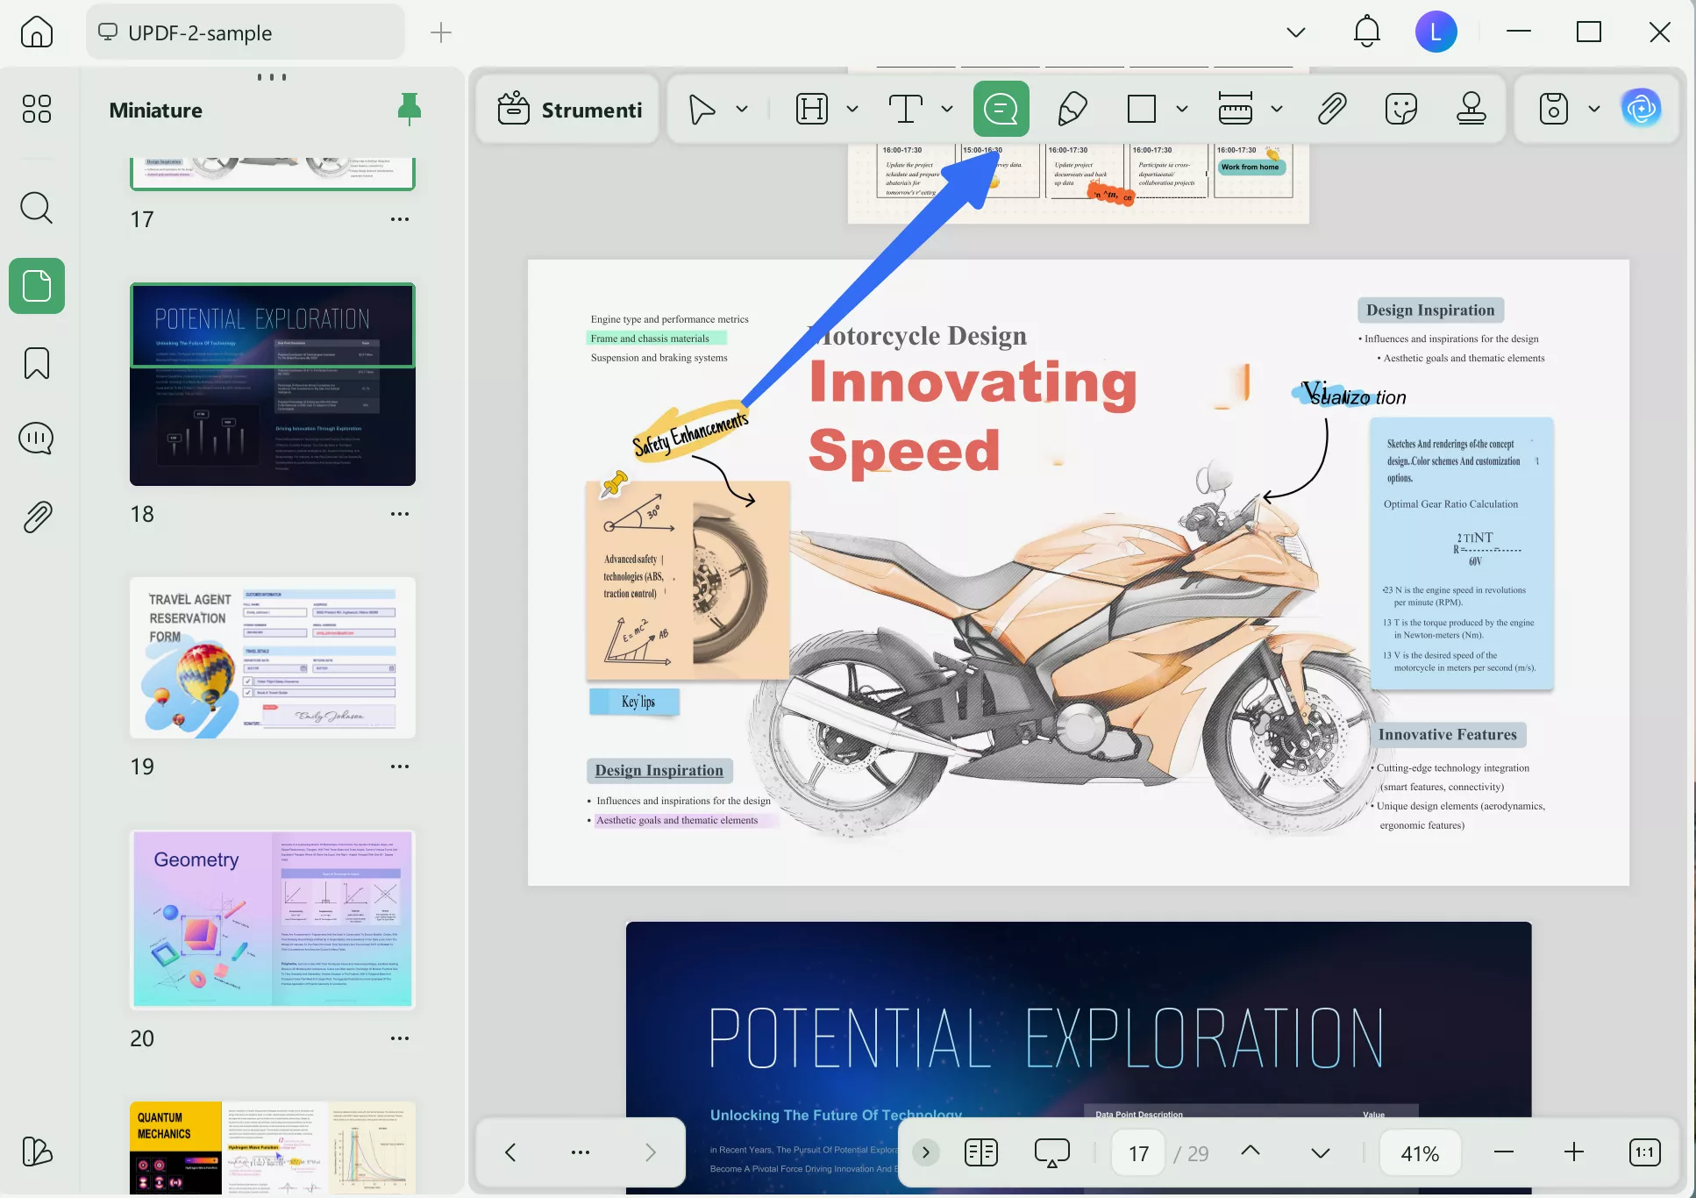
Task: Open the Strumenti tools menu
Action: 570,109
